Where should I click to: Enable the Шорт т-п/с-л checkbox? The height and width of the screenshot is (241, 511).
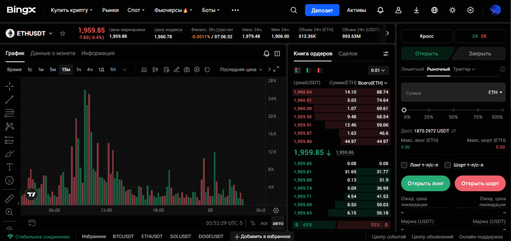[x=448, y=165]
